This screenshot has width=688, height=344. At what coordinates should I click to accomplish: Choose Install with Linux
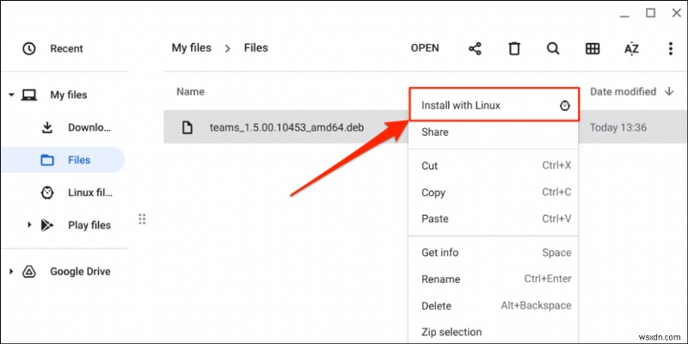[494, 104]
